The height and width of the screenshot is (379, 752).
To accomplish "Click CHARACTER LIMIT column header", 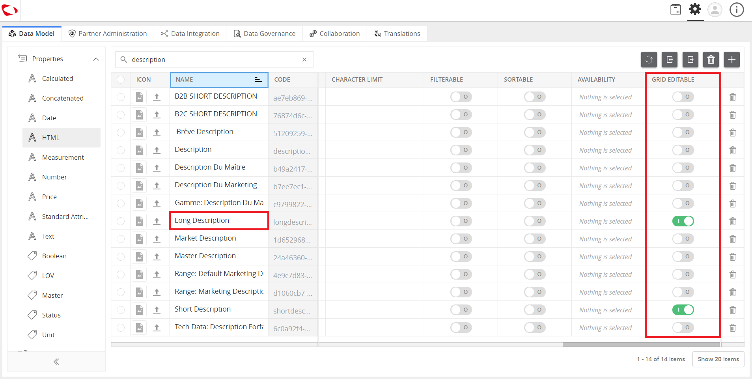I will [x=375, y=80].
